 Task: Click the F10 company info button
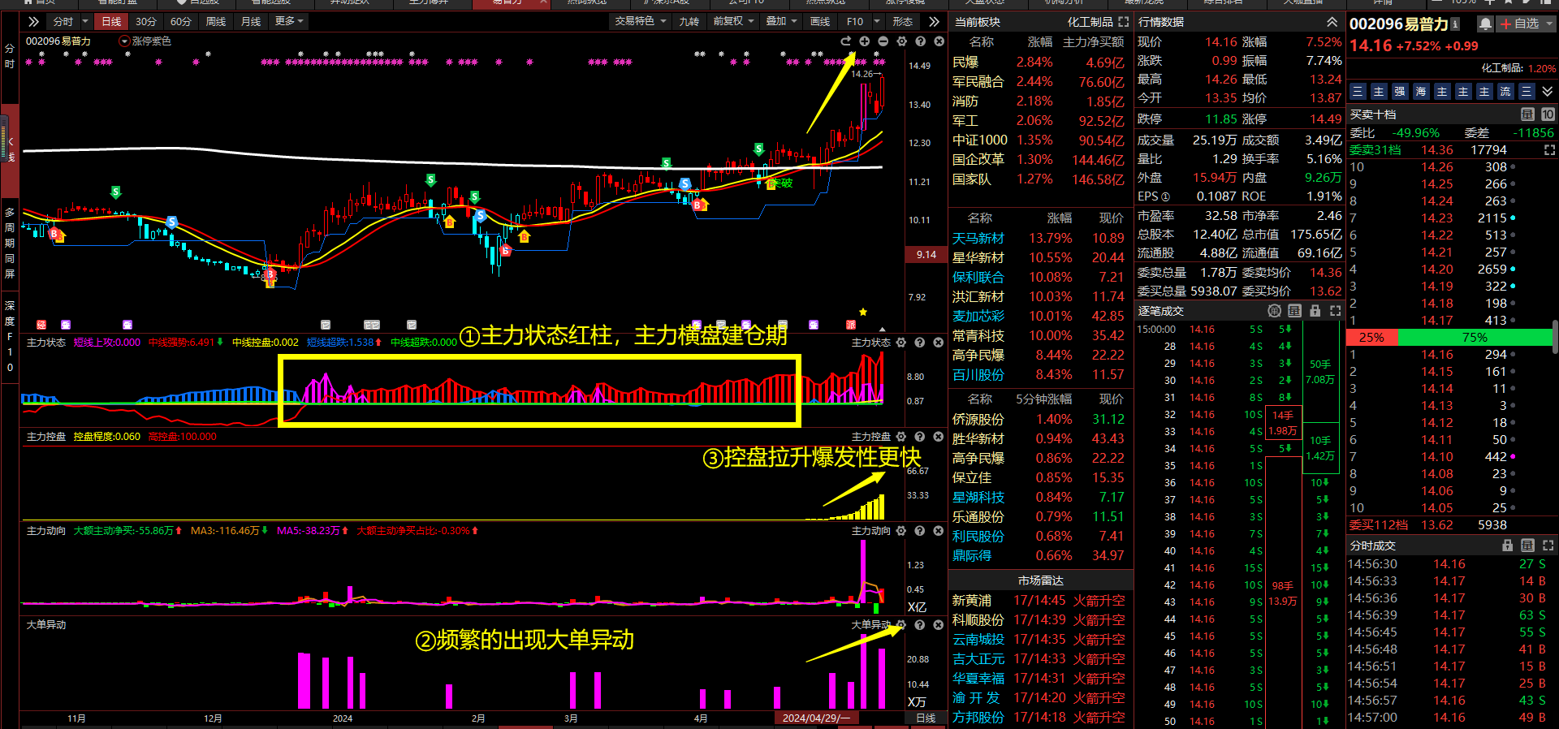pyautogui.click(x=855, y=21)
